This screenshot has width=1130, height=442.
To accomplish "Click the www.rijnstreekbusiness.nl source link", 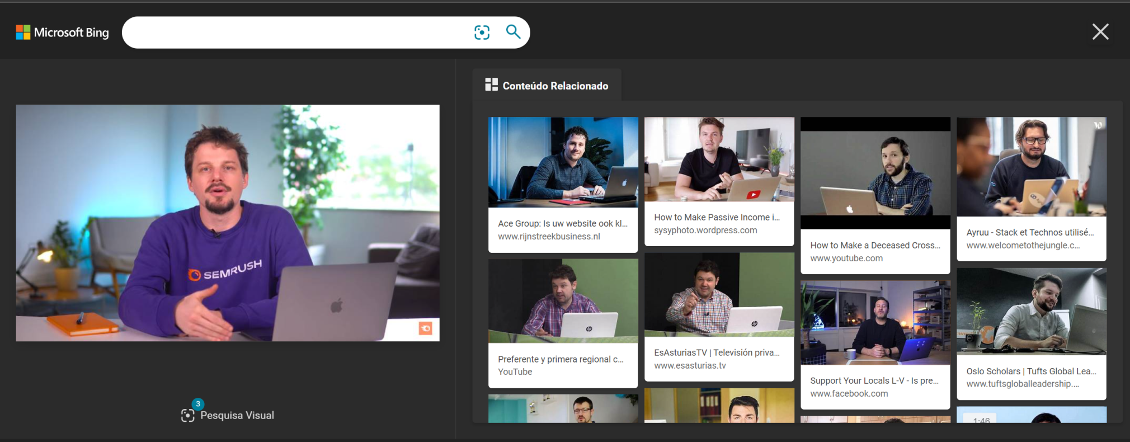I will pos(549,236).
